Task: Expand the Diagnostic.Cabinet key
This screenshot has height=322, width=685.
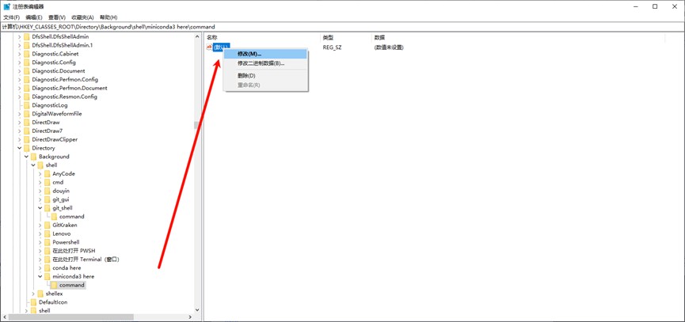Action: tap(19, 54)
